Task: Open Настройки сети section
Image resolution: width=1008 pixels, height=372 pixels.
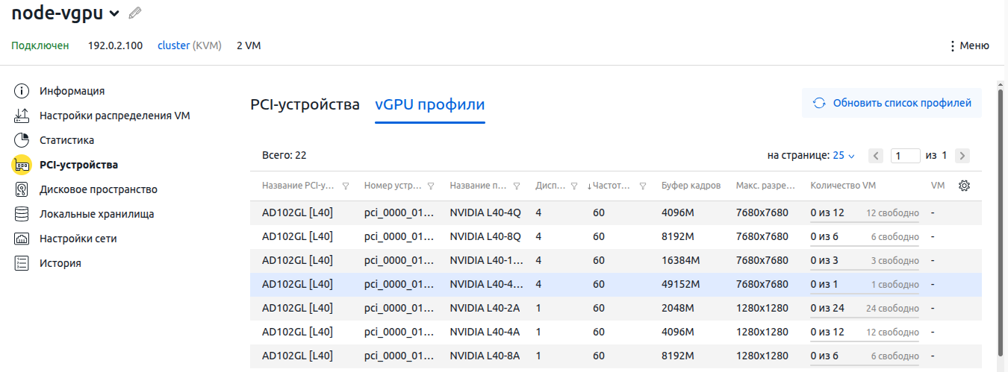Action: [x=78, y=239]
